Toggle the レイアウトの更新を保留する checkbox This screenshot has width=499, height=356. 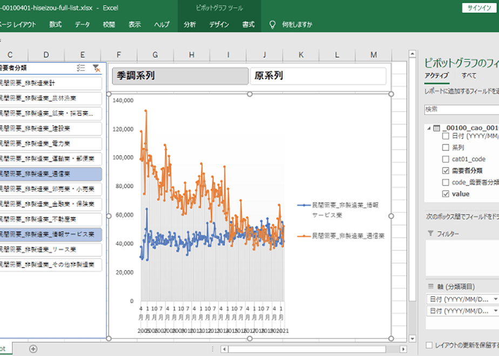coord(429,345)
